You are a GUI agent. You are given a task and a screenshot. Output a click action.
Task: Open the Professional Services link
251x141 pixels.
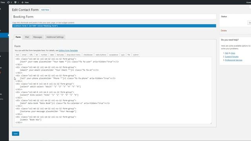pyautogui.click(x=234, y=60)
